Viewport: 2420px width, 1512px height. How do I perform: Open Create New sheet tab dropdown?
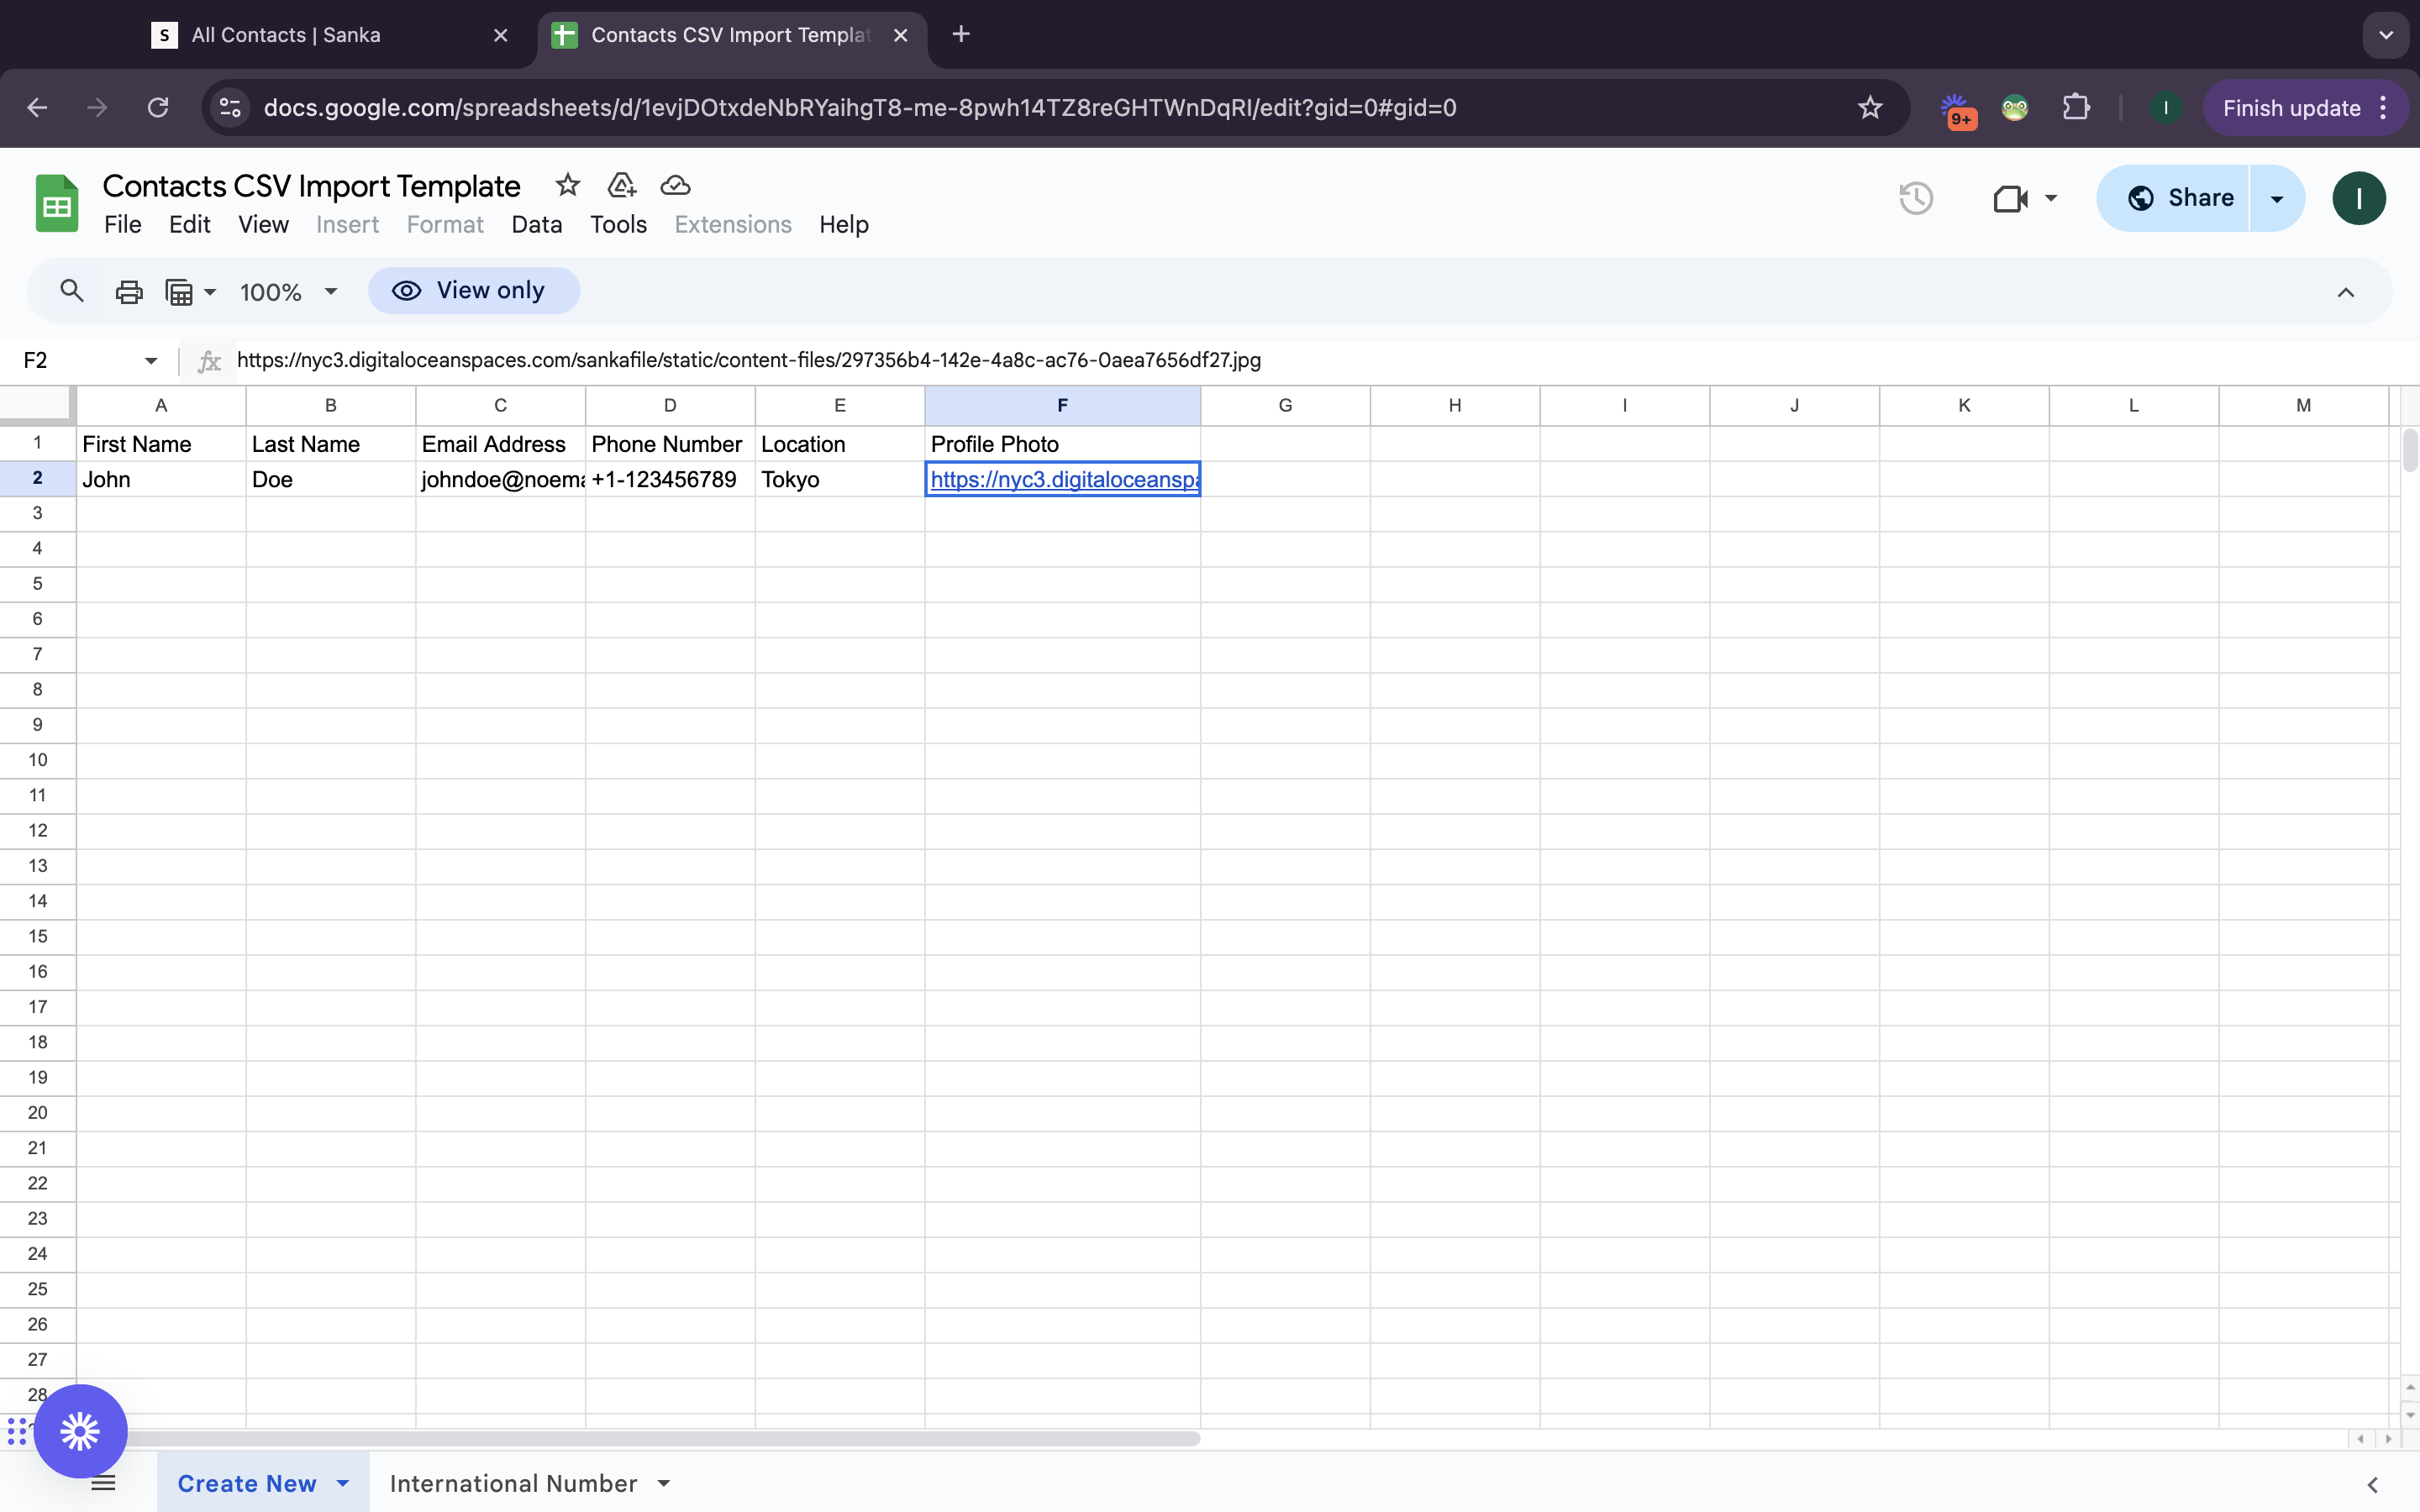tap(343, 1483)
